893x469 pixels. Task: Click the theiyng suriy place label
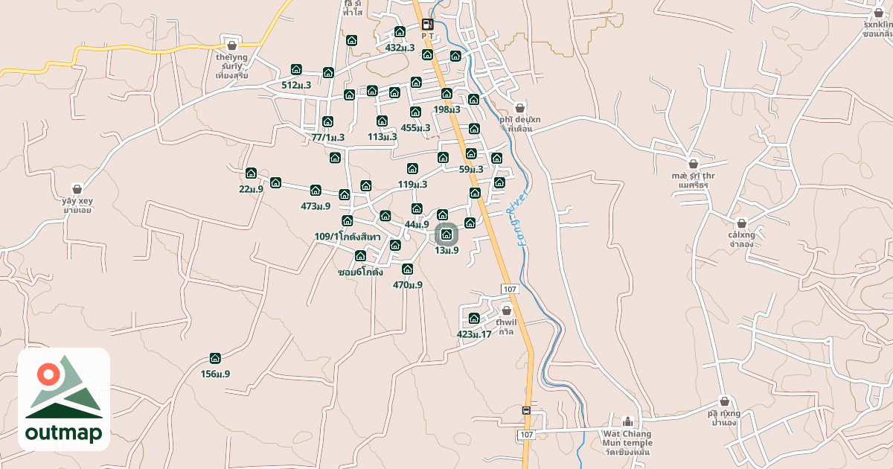pyautogui.click(x=231, y=65)
